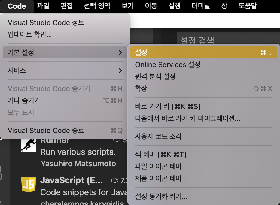Open the 이동 menu
Image resolution: width=280 pixels, height=205 pixels.
151,6
